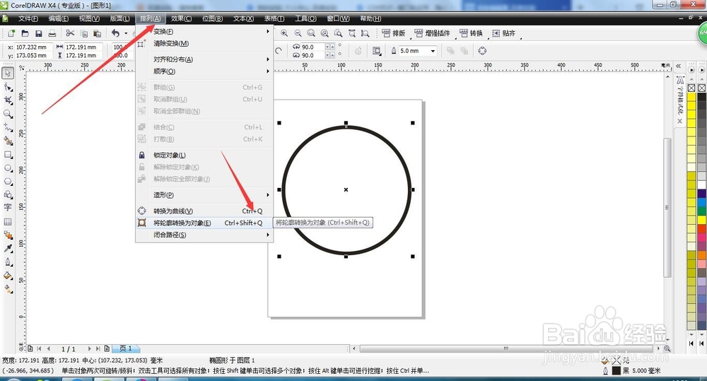Click the horizontal scrollbar thumb
Viewport: 707px width, 381px height.
[506, 348]
